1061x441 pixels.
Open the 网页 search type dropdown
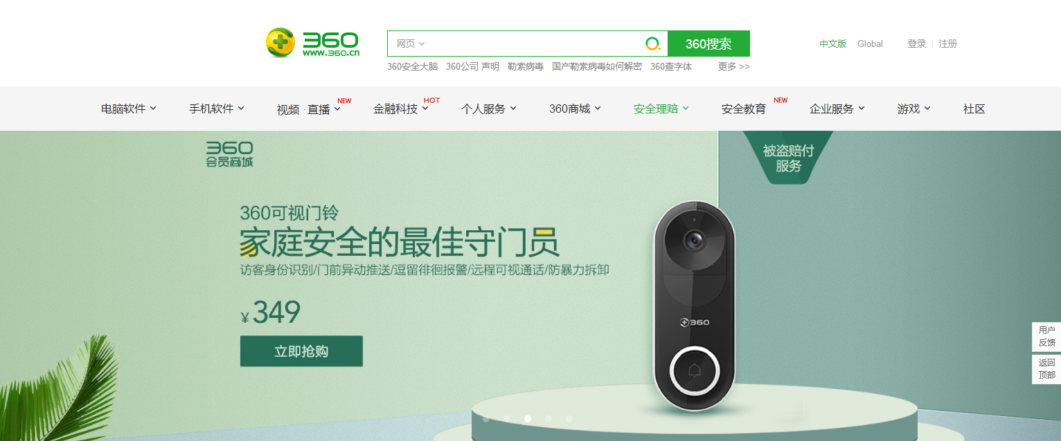click(410, 44)
